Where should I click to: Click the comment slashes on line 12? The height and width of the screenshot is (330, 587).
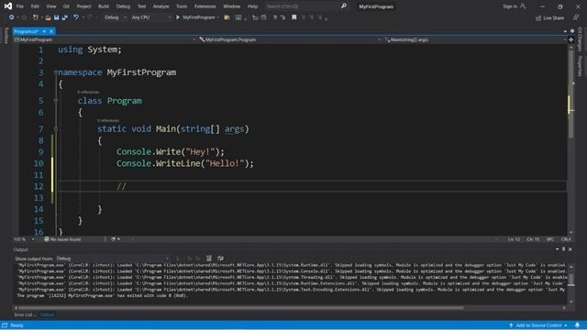121,186
